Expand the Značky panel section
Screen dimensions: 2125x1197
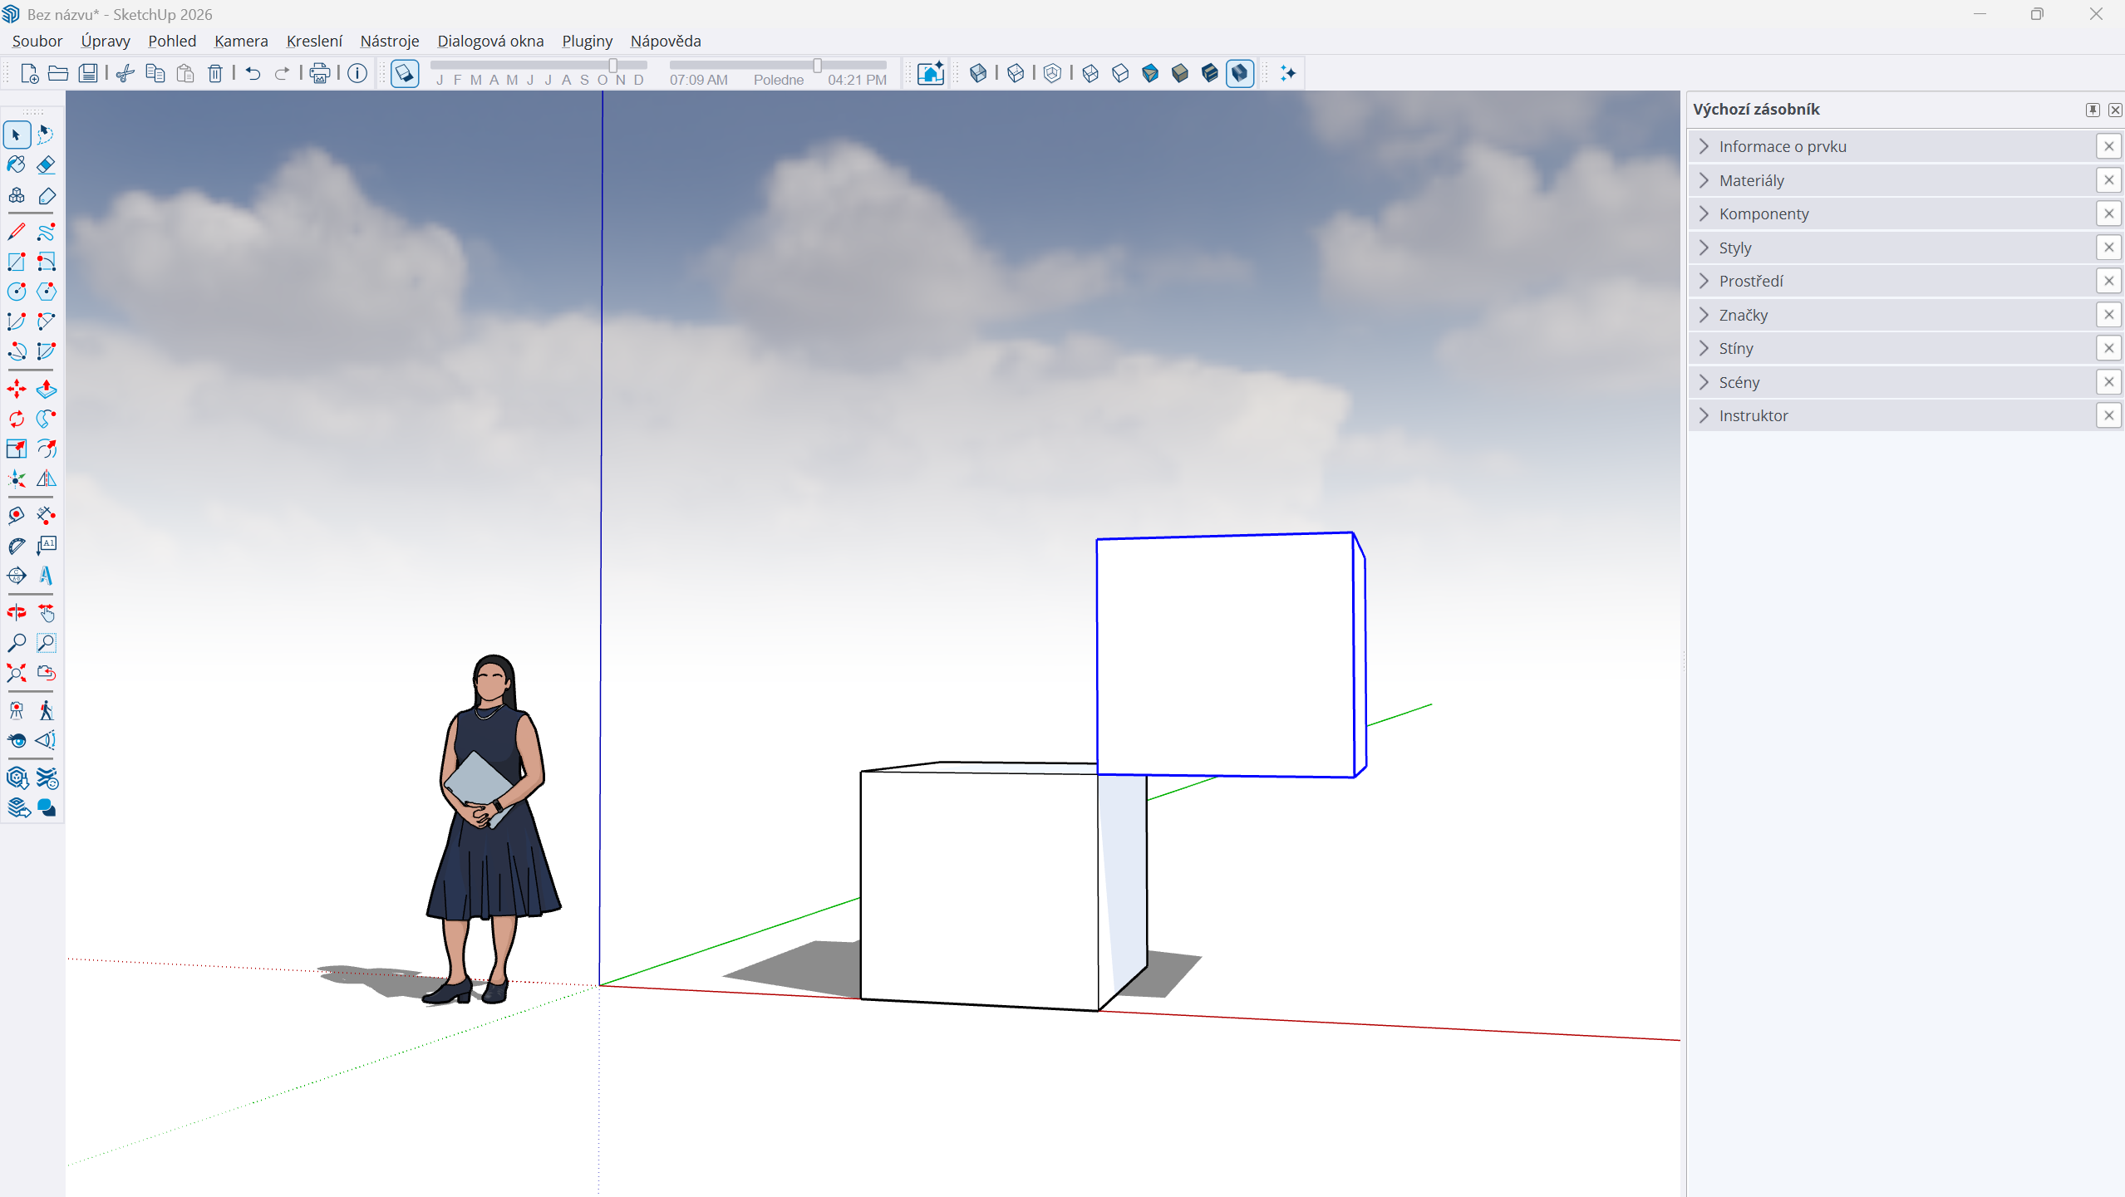tap(1743, 315)
